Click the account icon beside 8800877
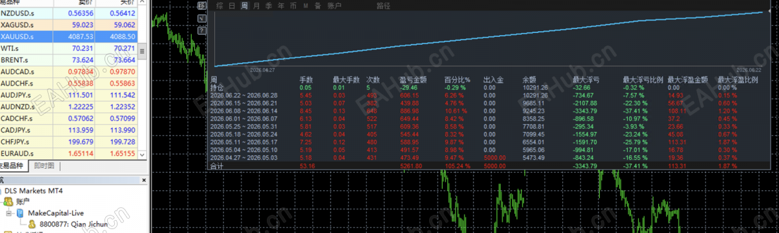The height and width of the screenshot is (233, 779). tap(32, 225)
